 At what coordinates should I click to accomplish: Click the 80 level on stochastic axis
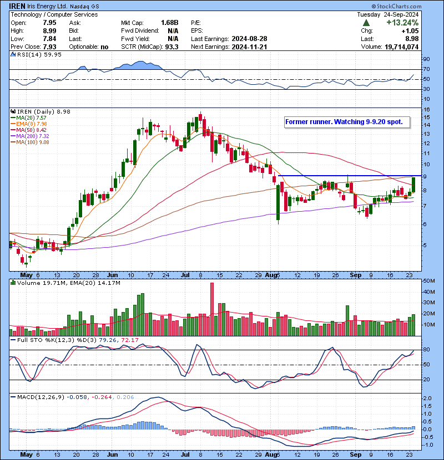pyautogui.click(x=426, y=350)
